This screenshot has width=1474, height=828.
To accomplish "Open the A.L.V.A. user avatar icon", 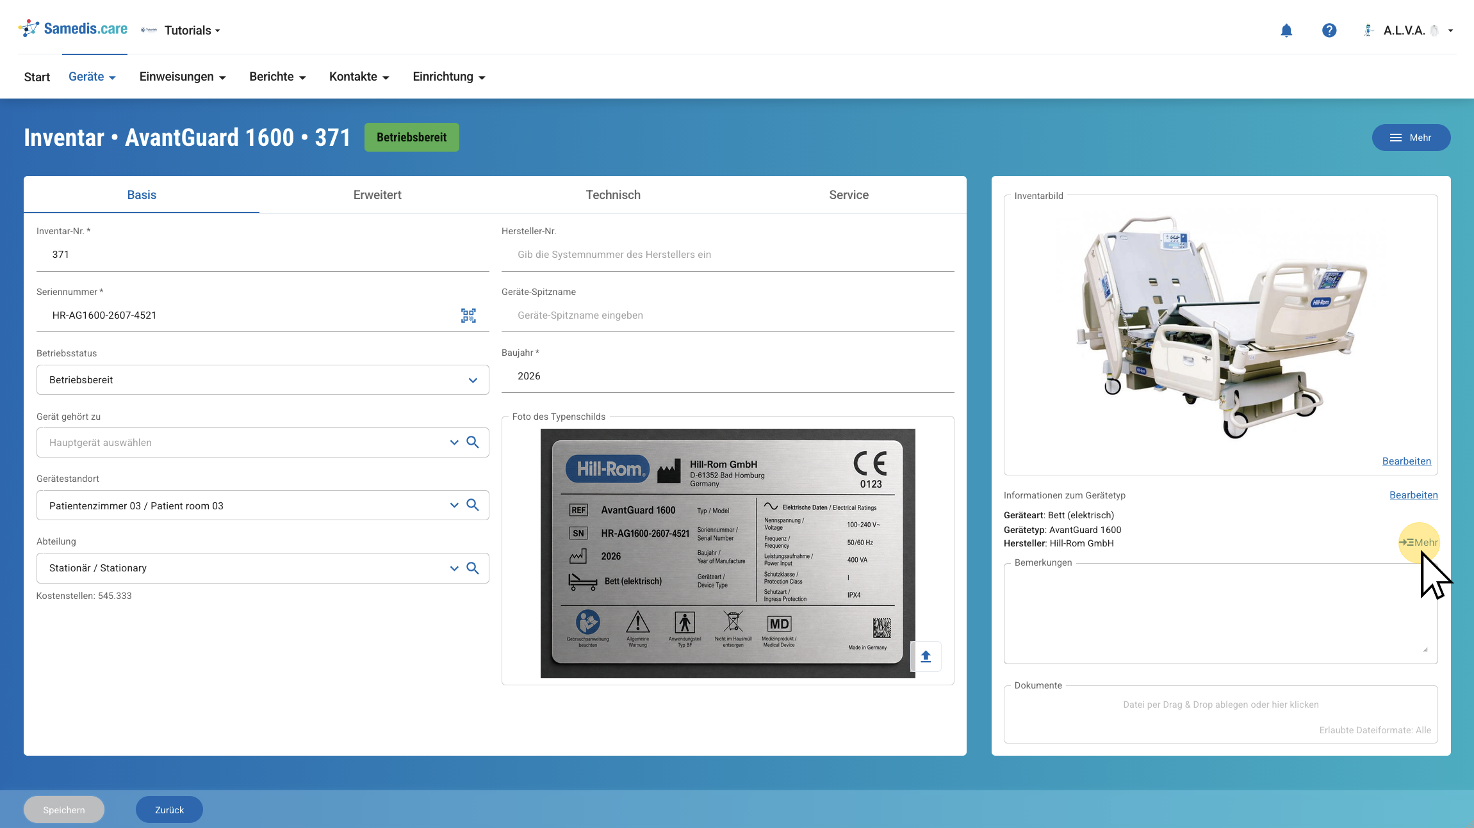I will (x=1368, y=30).
